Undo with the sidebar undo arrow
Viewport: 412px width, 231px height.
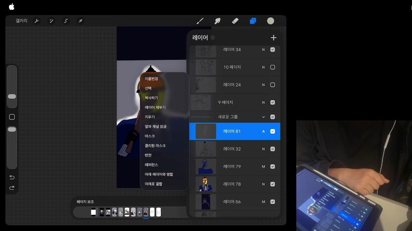pos(12,177)
